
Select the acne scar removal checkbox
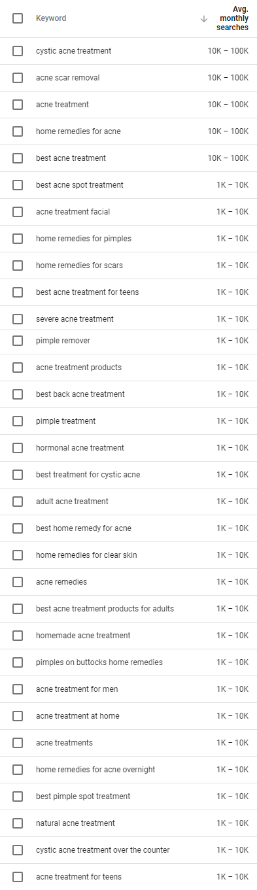tap(18, 78)
